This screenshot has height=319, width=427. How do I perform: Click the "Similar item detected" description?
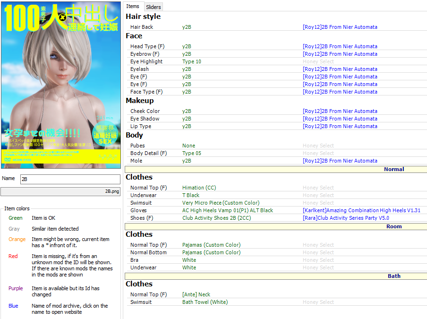55,229
